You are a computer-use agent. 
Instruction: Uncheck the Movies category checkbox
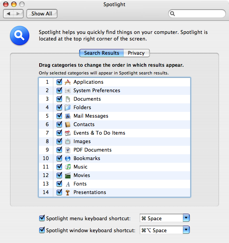[x=59, y=175]
